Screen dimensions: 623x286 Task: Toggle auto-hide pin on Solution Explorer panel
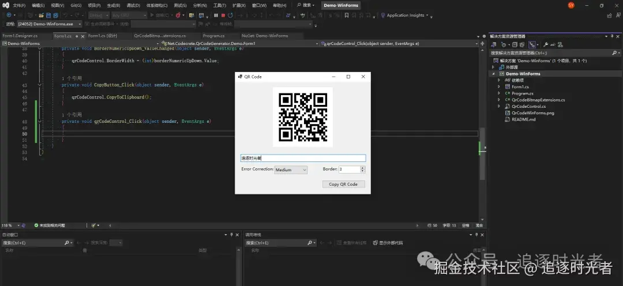pos(612,36)
